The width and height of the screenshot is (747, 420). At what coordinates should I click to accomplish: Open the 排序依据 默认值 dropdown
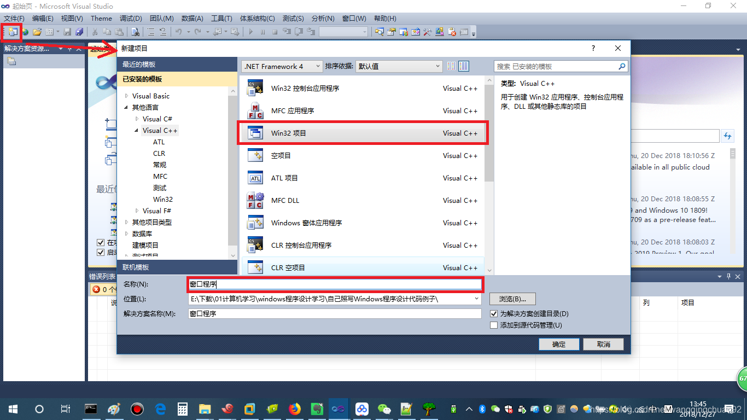[399, 66]
